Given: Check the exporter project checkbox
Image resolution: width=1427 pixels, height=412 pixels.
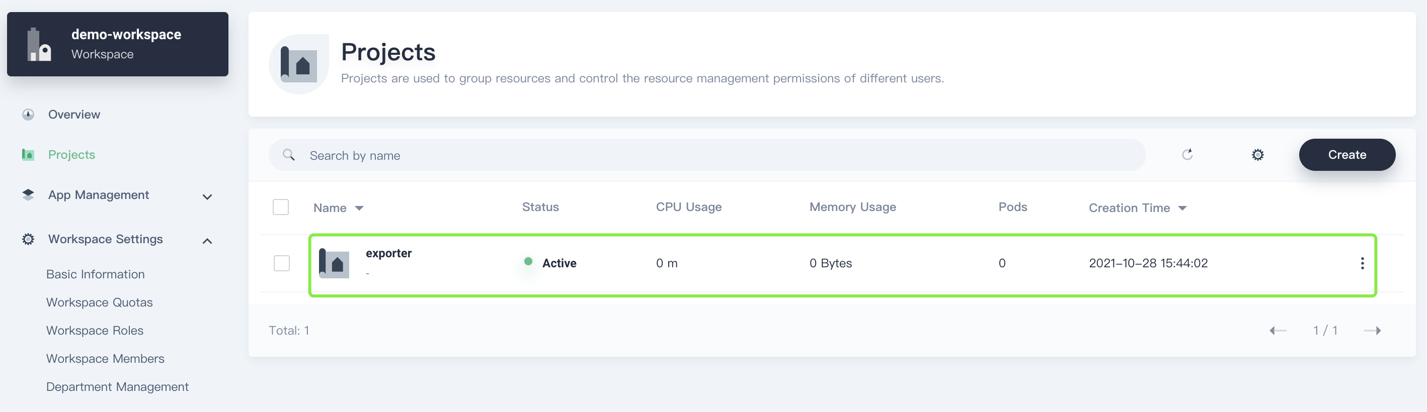Looking at the screenshot, I should point(281,263).
